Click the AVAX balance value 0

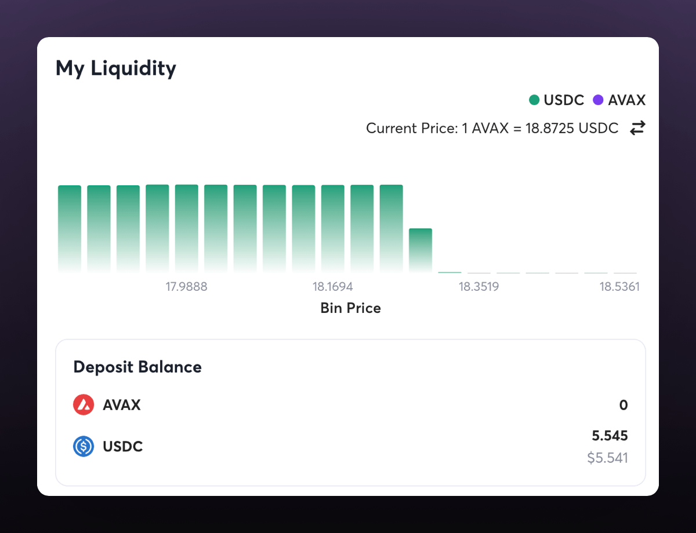point(623,405)
